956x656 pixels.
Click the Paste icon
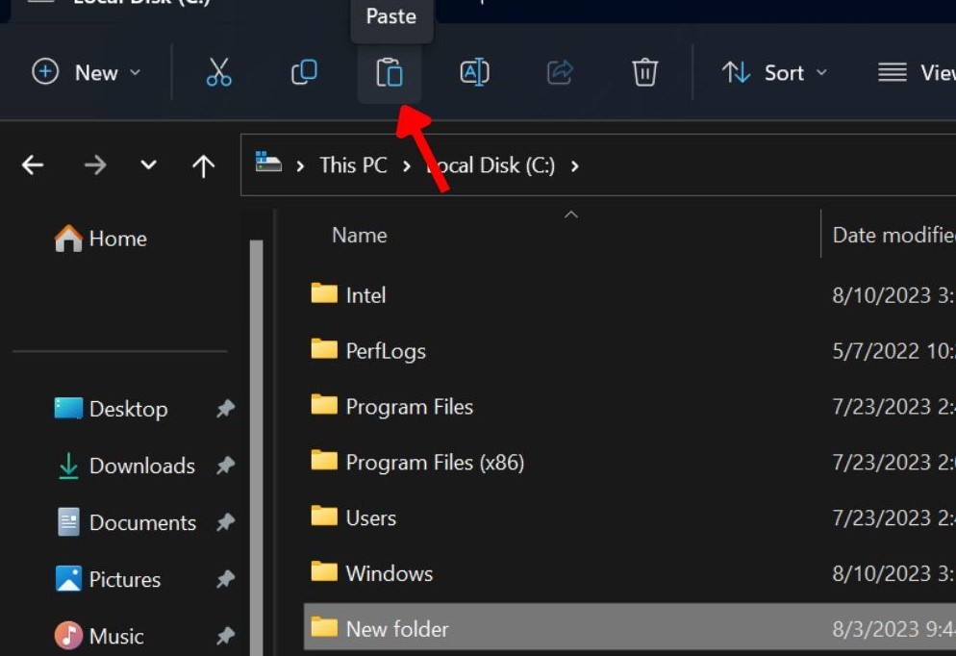point(389,72)
